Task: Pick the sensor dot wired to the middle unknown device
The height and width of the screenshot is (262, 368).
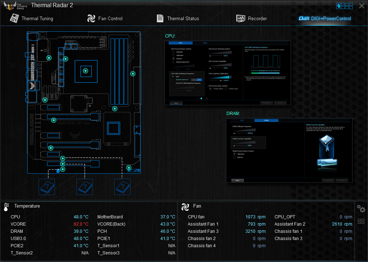Action: pos(63,164)
